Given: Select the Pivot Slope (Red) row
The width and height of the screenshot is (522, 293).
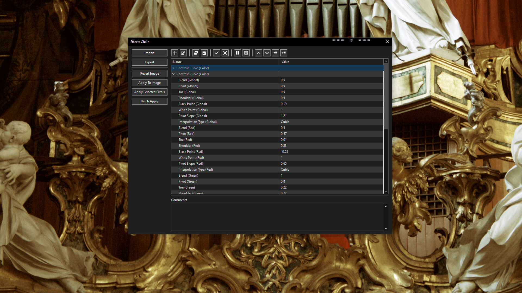Looking at the screenshot, I should [x=277, y=164].
